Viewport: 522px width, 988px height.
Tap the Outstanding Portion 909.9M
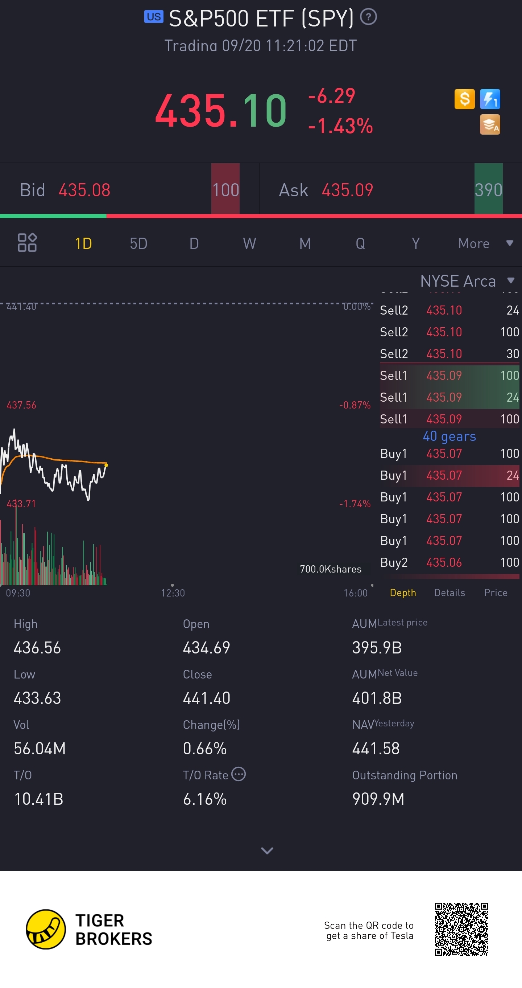pos(378,799)
